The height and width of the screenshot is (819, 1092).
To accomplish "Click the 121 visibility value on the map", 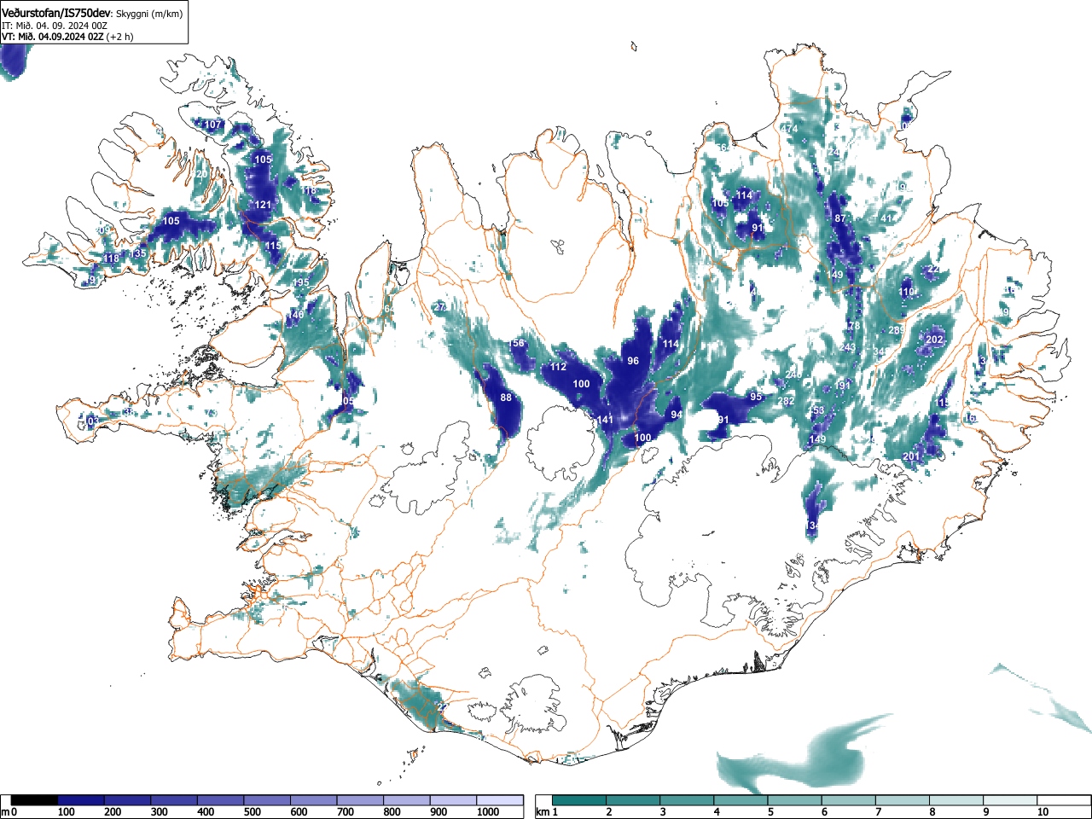I will coord(263,205).
